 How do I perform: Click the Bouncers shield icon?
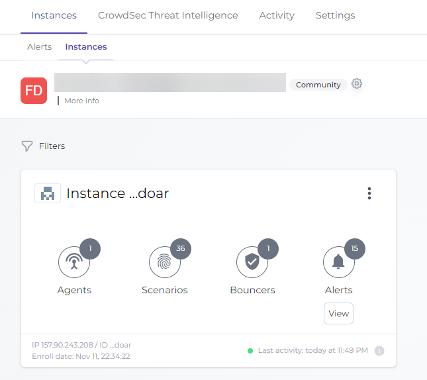tap(252, 262)
